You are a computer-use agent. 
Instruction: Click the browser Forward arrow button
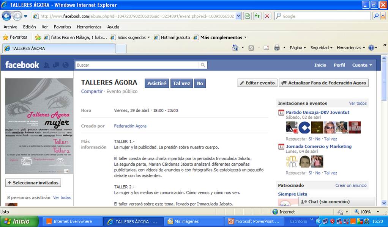coord(17,16)
